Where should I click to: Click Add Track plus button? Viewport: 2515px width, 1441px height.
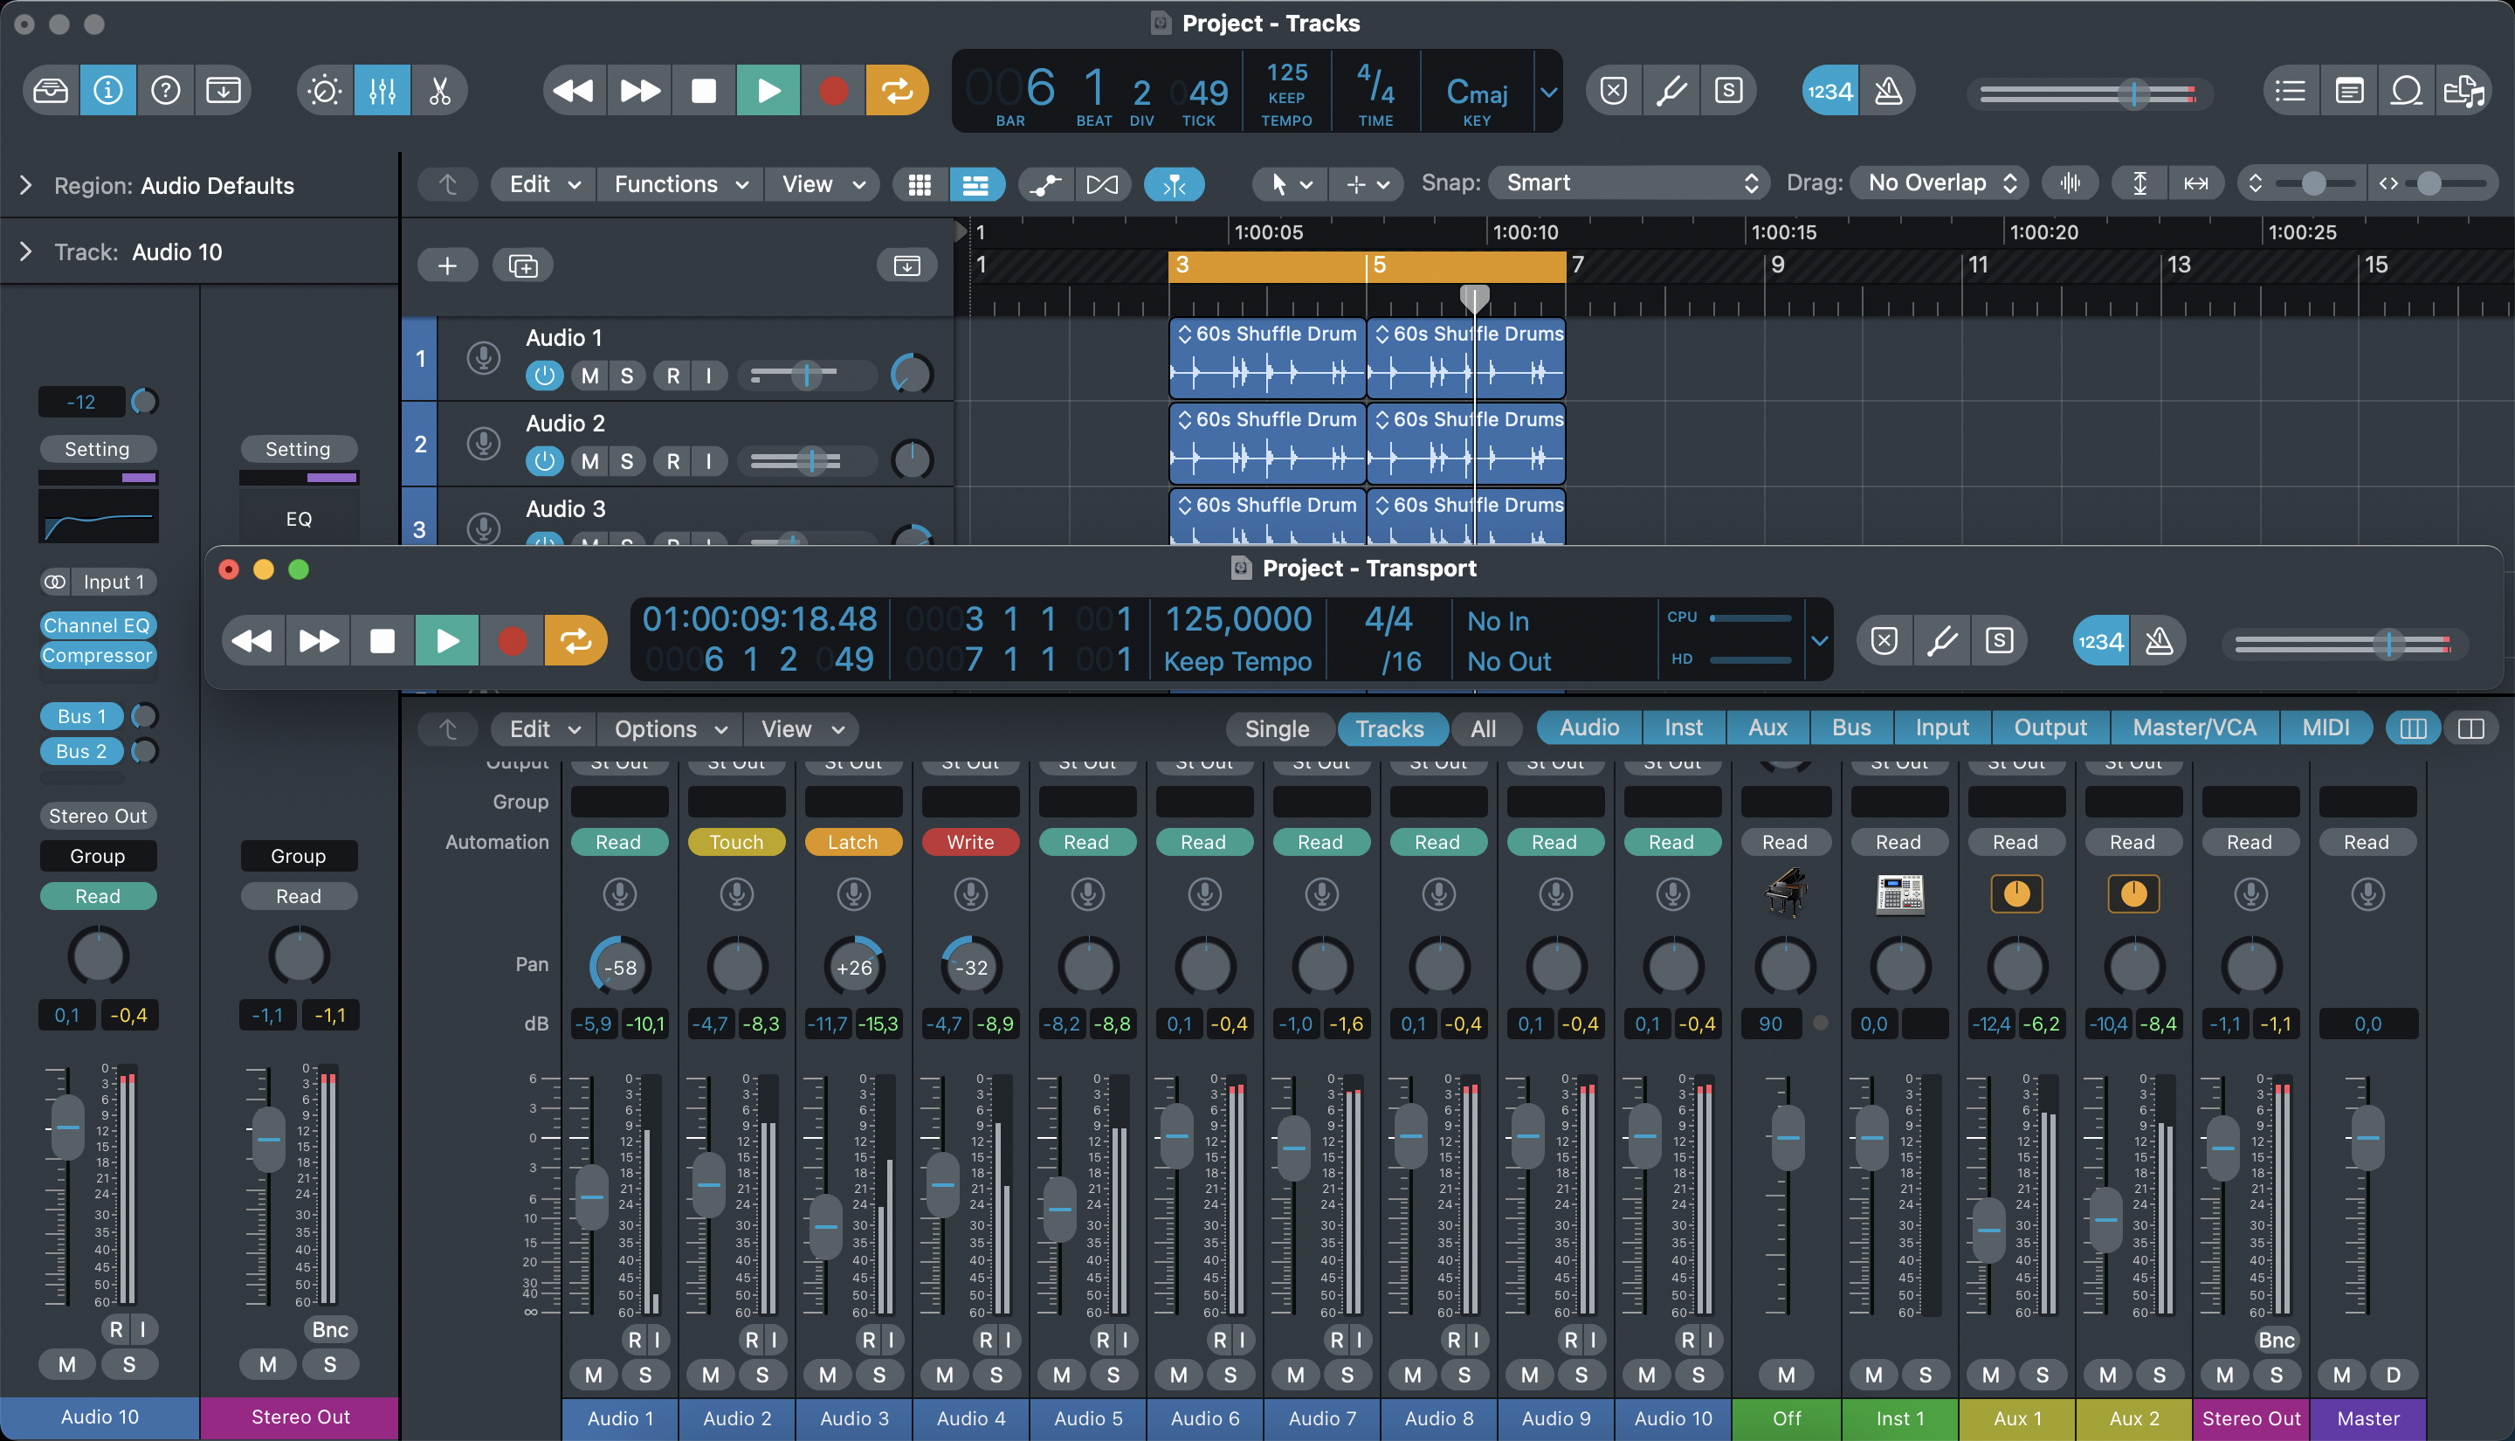(447, 265)
